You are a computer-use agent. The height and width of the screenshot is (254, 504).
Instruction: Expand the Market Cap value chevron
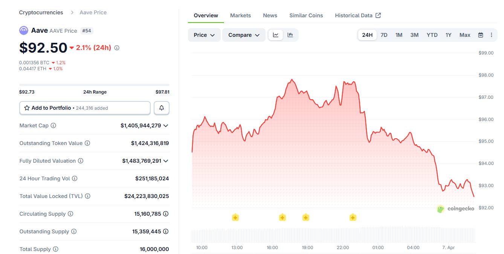[x=166, y=125]
